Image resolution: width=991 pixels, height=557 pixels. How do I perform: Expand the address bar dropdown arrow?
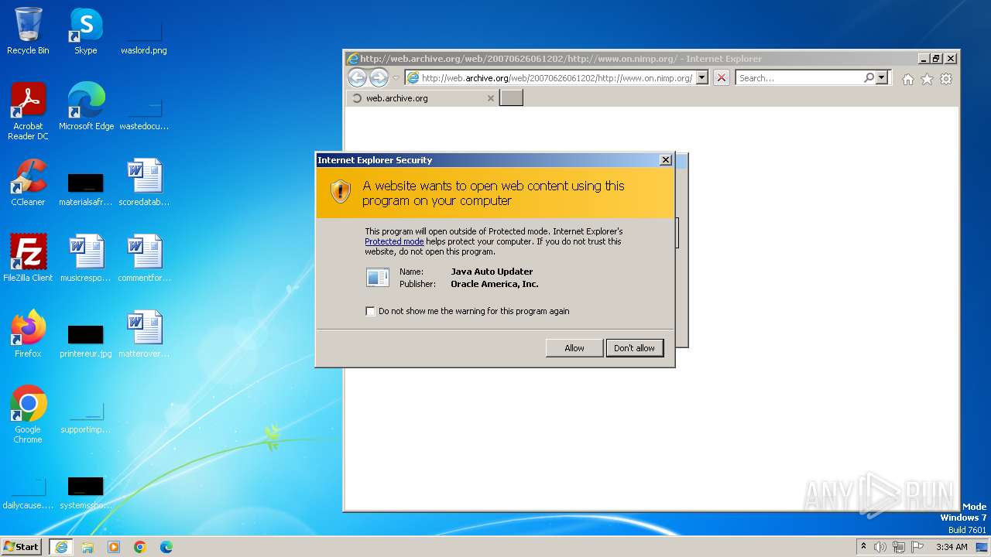[701, 77]
